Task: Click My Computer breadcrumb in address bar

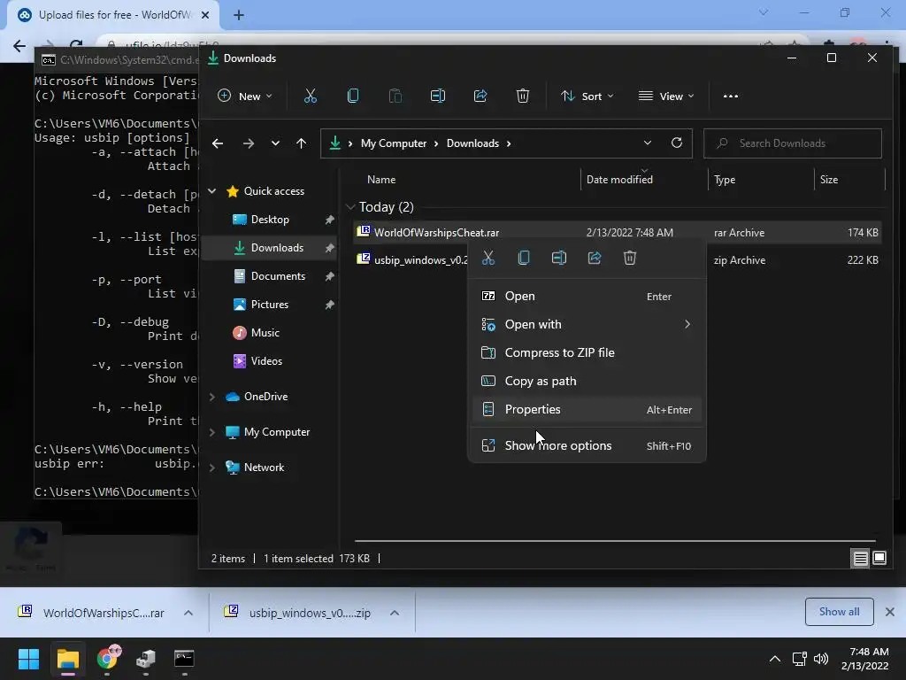Action: click(x=394, y=143)
